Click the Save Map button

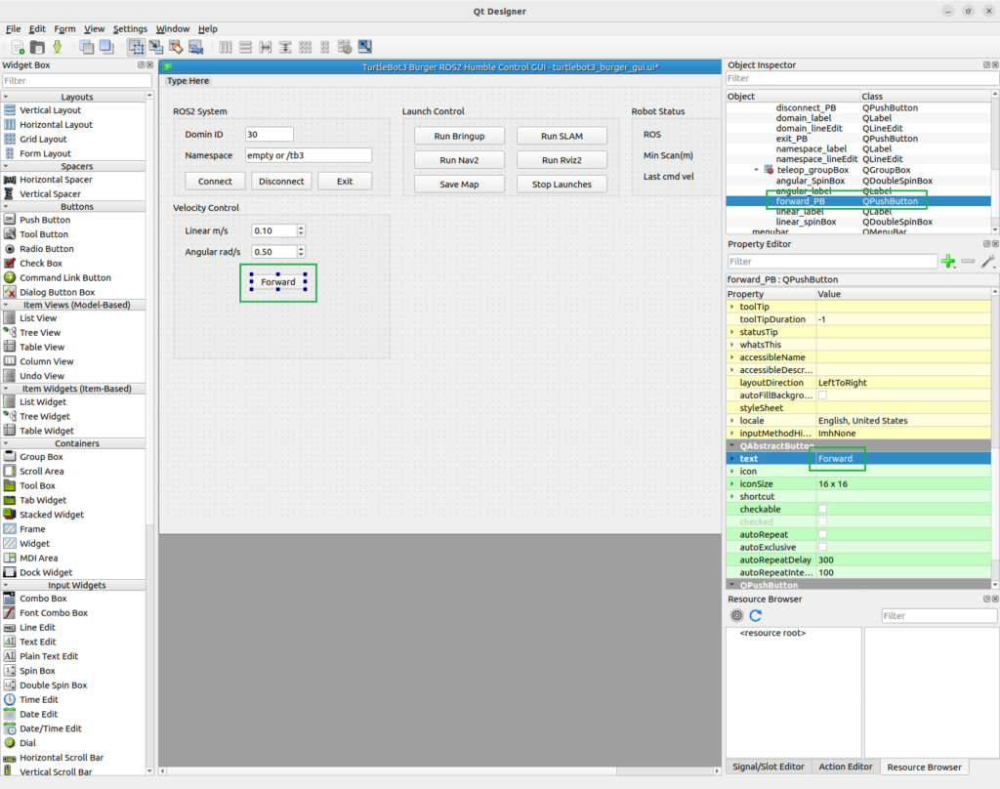459,185
